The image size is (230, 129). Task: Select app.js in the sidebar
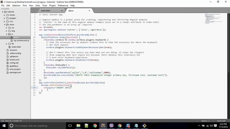click(x=15, y=37)
